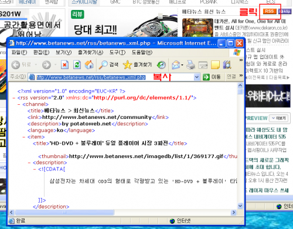This screenshot has height=229, width=293.
Task: Maximize the Internet Explorer window
Action: (230, 43)
